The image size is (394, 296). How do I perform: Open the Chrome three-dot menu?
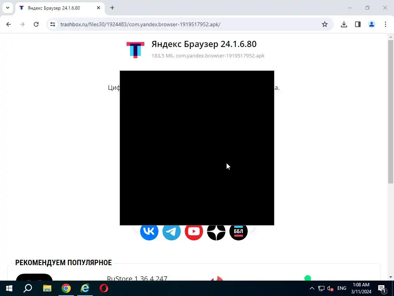coord(386,24)
